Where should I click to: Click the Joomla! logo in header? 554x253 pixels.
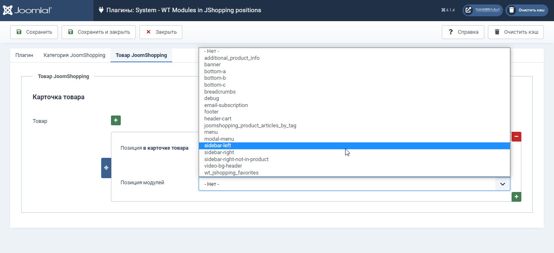pos(27,11)
